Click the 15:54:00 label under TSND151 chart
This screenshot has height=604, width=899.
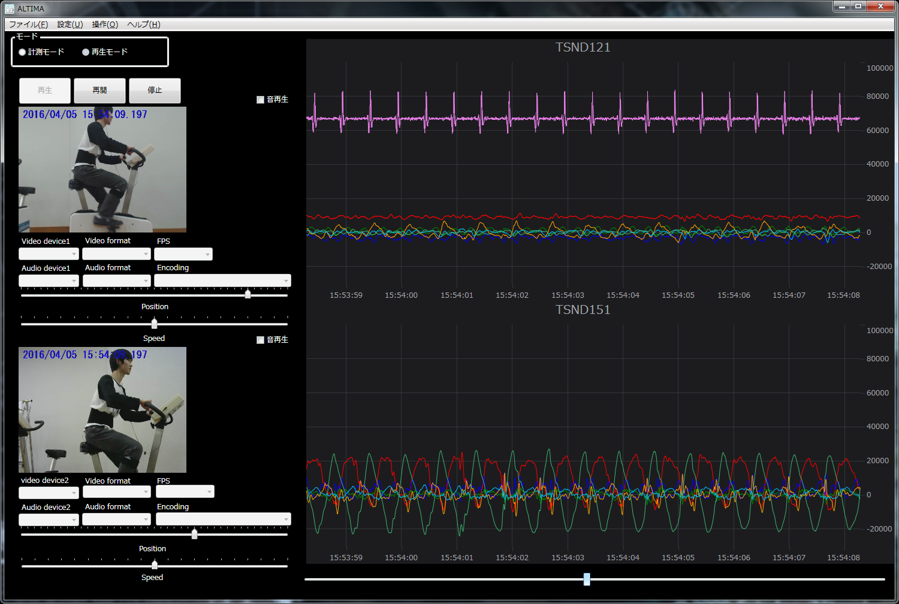pyautogui.click(x=401, y=558)
